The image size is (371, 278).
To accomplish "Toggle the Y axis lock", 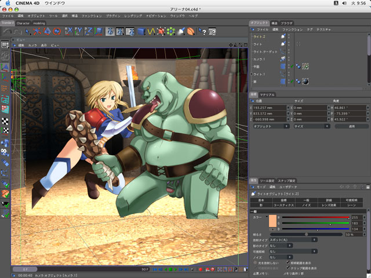I will point(79,31).
